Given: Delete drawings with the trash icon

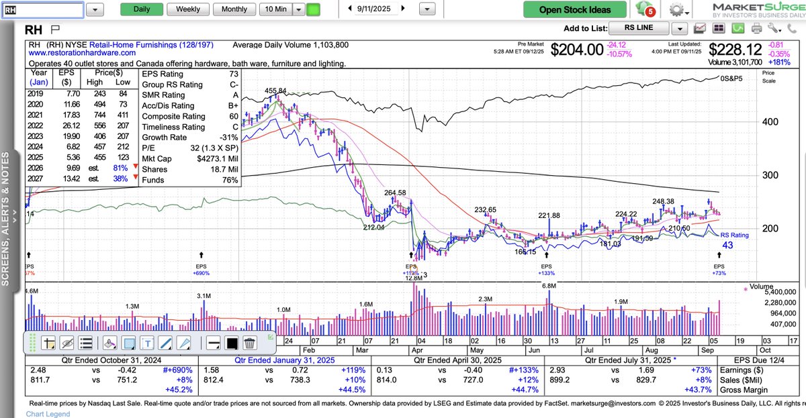Looking at the screenshot, I should [x=249, y=343].
